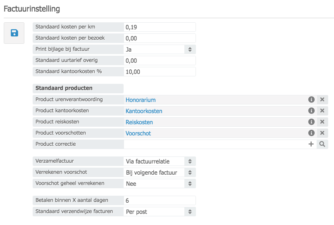This screenshot has height=225, width=334.
Task: Search Product correctie with magnifier icon
Action: 322,144
